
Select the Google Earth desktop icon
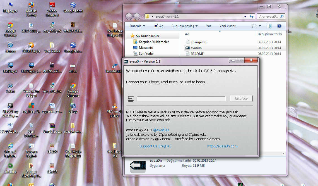click(x=73, y=8)
